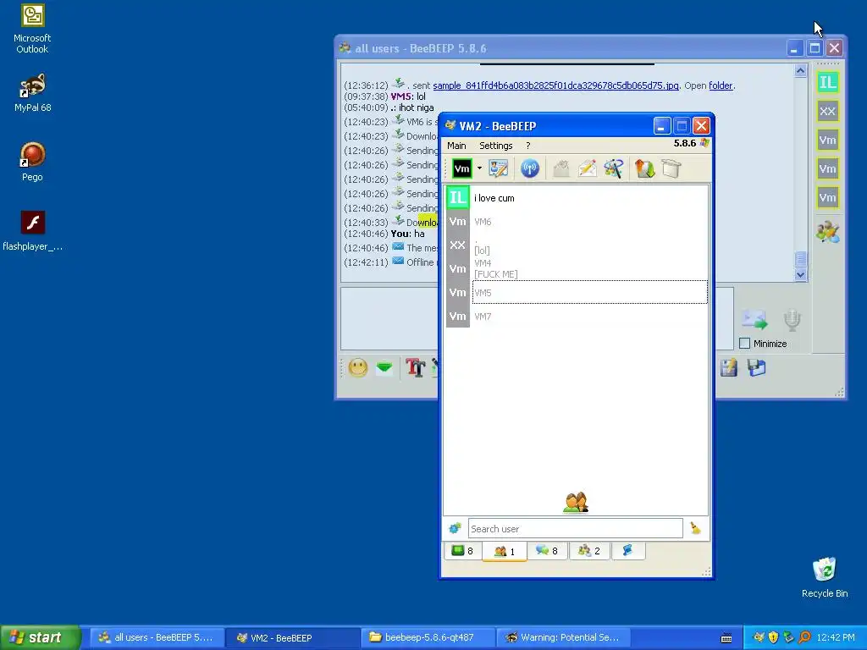
Task: Click the red T font icon
Action: coord(415,367)
